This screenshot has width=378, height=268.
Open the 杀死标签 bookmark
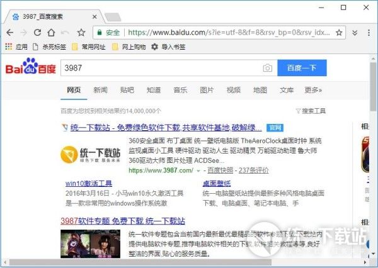[49, 47]
